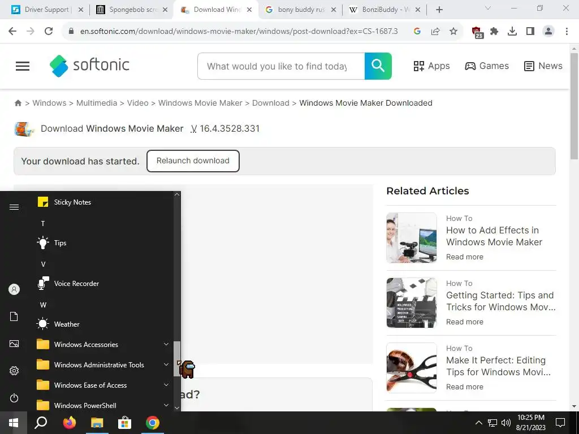Open the notification center icon
The image size is (579, 434).
coord(560,423)
